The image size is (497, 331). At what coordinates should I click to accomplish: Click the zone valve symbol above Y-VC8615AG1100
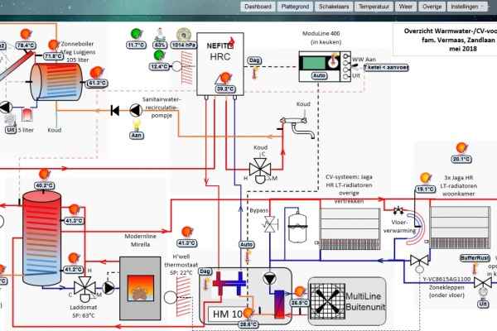pyautogui.click(x=419, y=263)
